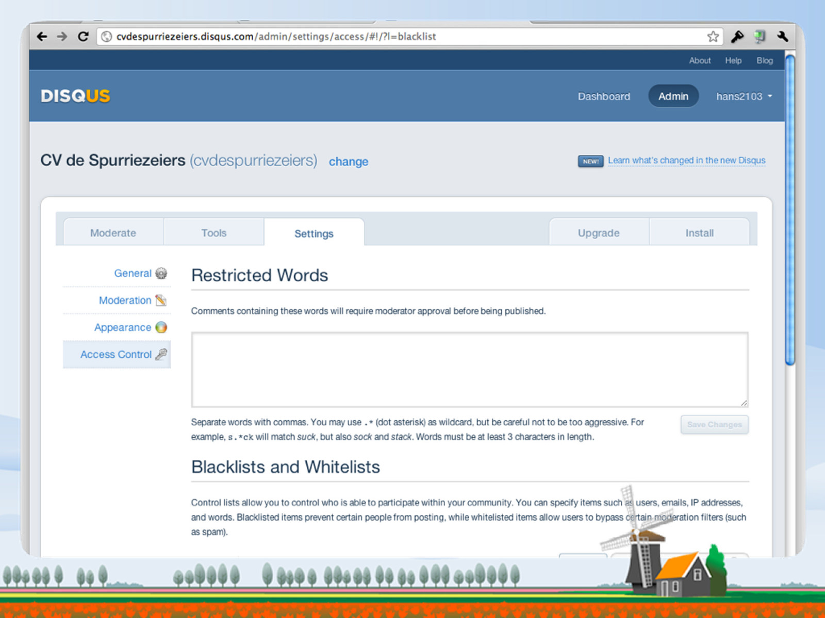Select the gear icon next to General

pyautogui.click(x=161, y=273)
